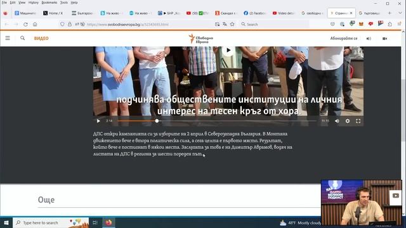Click the Firefox Search box

tap(275, 24)
